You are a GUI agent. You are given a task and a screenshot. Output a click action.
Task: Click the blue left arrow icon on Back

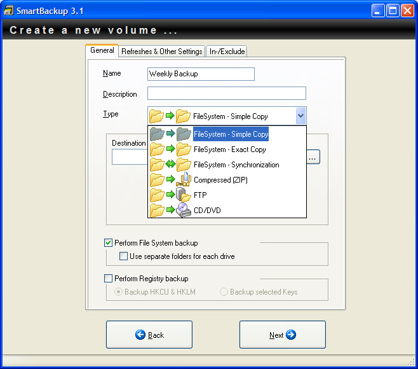(x=140, y=335)
